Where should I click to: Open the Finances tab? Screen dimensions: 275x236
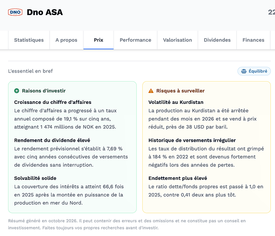point(253,40)
